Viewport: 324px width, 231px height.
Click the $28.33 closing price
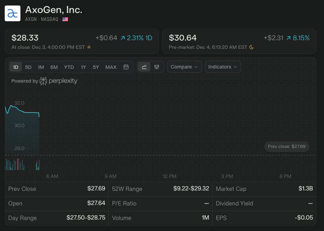pyautogui.click(x=25, y=38)
